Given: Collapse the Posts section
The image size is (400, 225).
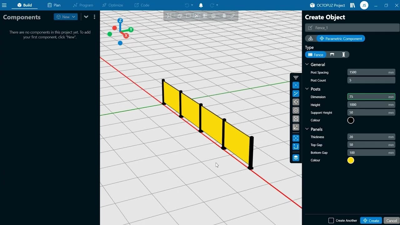Looking at the screenshot, I should [x=307, y=89].
